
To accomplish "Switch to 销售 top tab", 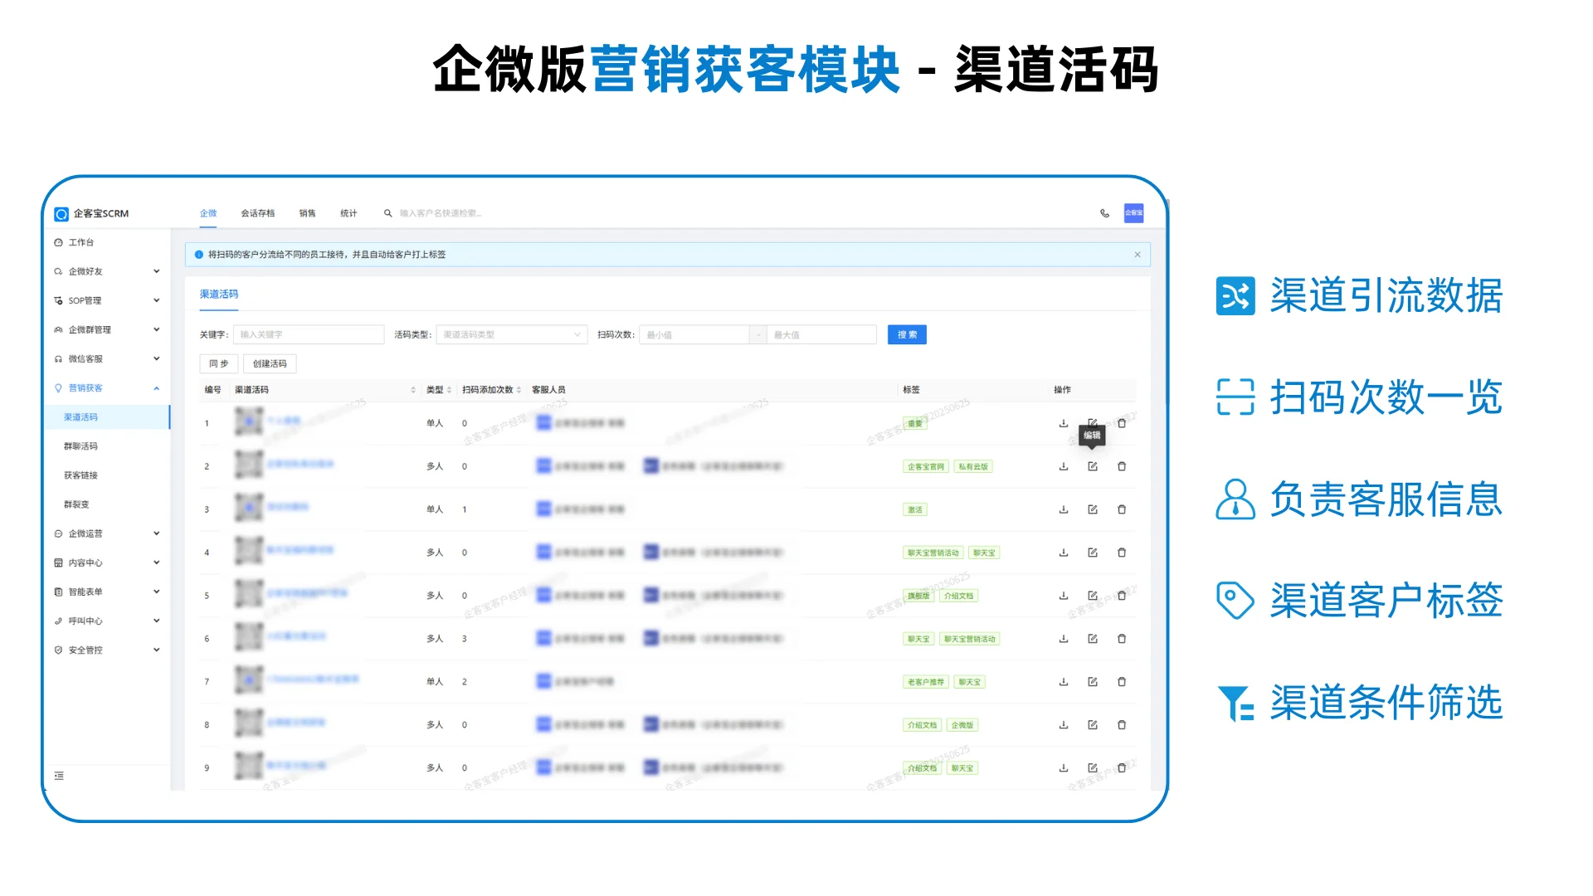I will tap(307, 213).
